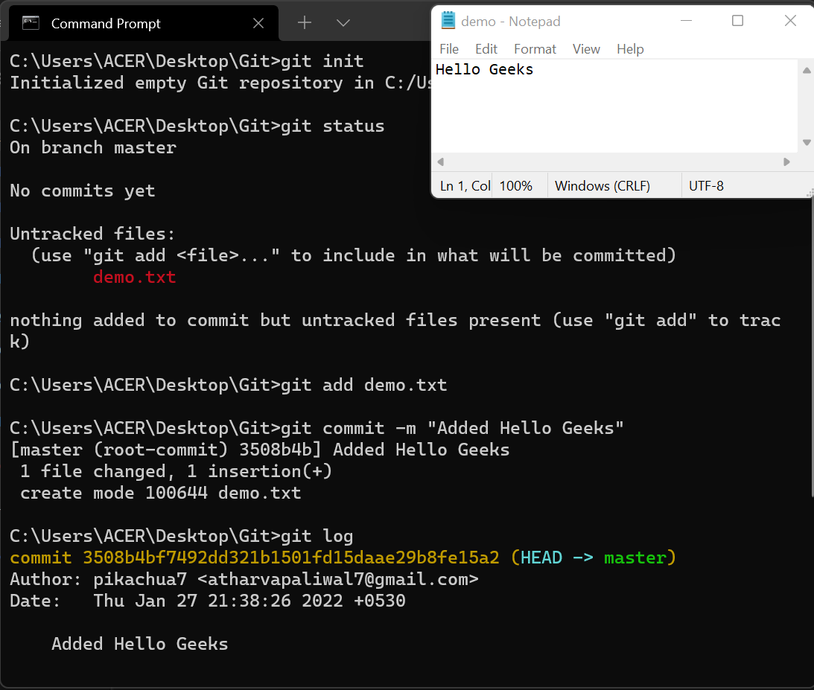
Task: Open a new terminal tab with plus
Action: (x=305, y=22)
